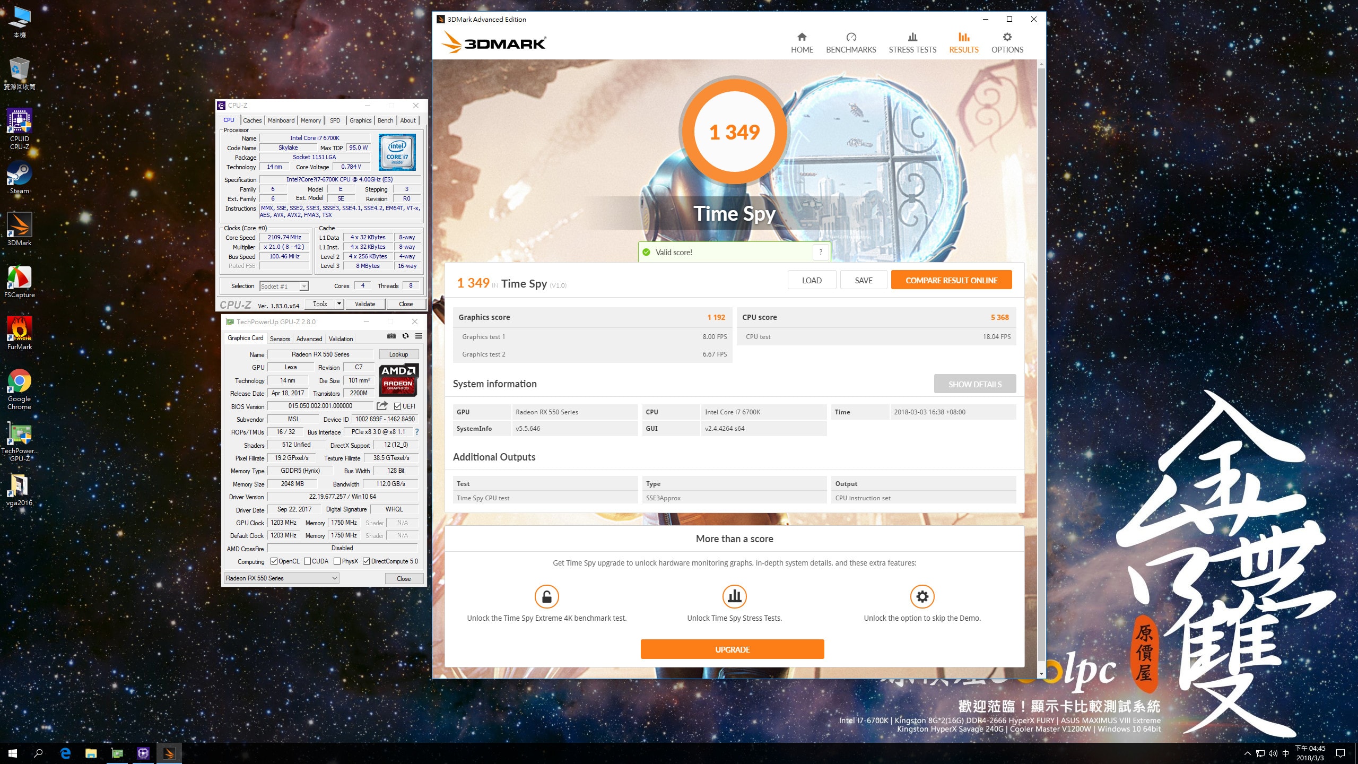Click the Tools button in CPU-Z
The width and height of the screenshot is (1358, 764).
[x=320, y=304]
